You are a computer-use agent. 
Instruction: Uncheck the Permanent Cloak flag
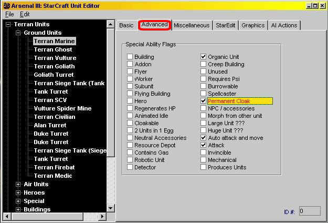tap(203, 101)
